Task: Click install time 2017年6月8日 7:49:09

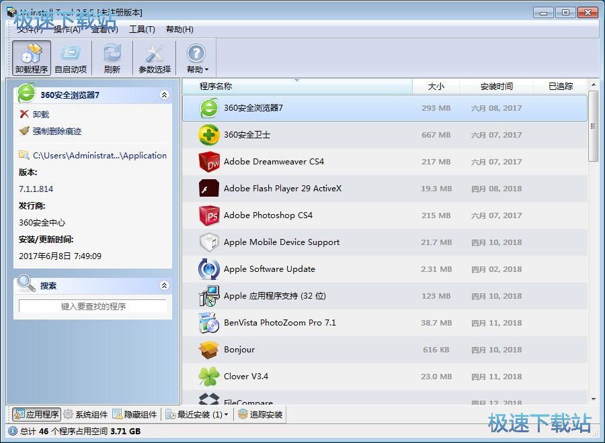Action: pyautogui.click(x=61, y=256)
